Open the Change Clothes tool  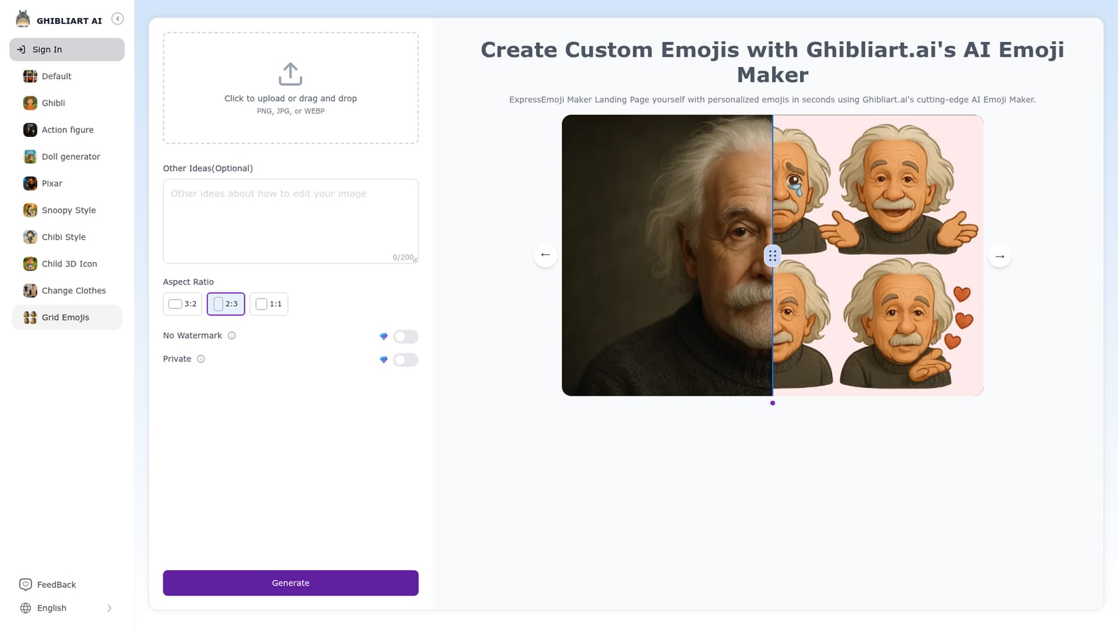pos(67,291)
